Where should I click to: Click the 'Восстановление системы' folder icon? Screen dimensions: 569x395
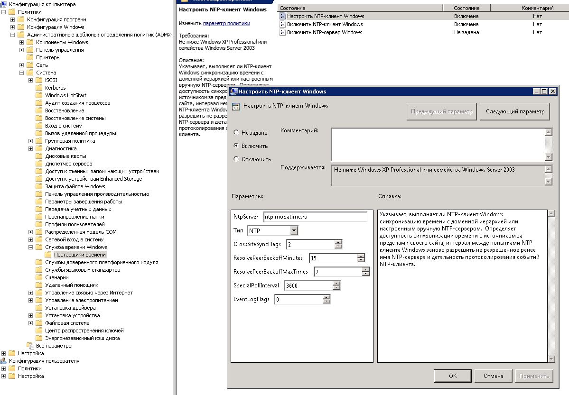pyautogui.click(x=39, y=118)
